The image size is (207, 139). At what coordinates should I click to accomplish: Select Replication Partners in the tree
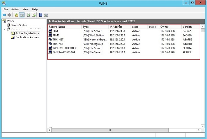pos(28,37)
